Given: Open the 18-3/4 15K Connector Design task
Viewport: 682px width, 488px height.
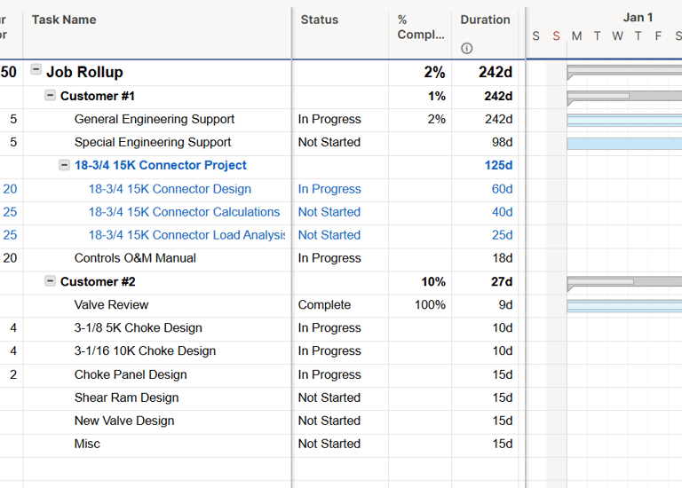Looking at the screenshot, I should pyautogui.click(x=170, y=189).
